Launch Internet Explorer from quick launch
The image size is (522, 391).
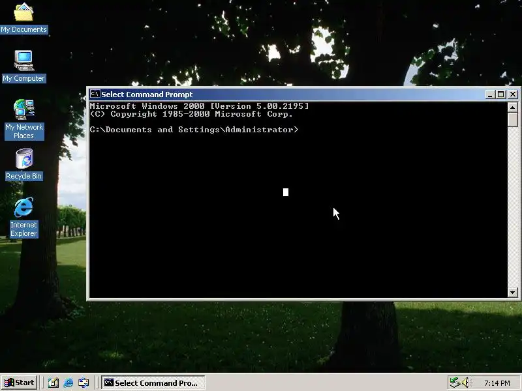pyautogui.click(x=69, y=383)
